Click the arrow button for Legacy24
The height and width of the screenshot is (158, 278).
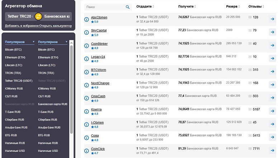pos(272,59)
